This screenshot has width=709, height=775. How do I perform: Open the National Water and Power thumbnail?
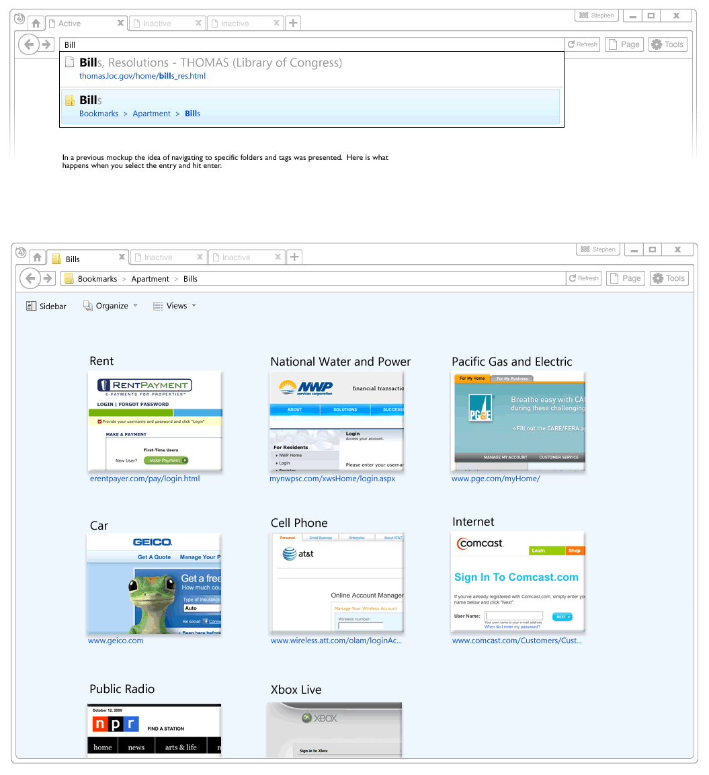pos(337,421)
